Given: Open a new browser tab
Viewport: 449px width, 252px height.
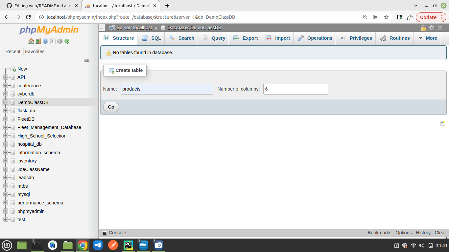Looking at the screenshot, I should click(x=167, y=6).
